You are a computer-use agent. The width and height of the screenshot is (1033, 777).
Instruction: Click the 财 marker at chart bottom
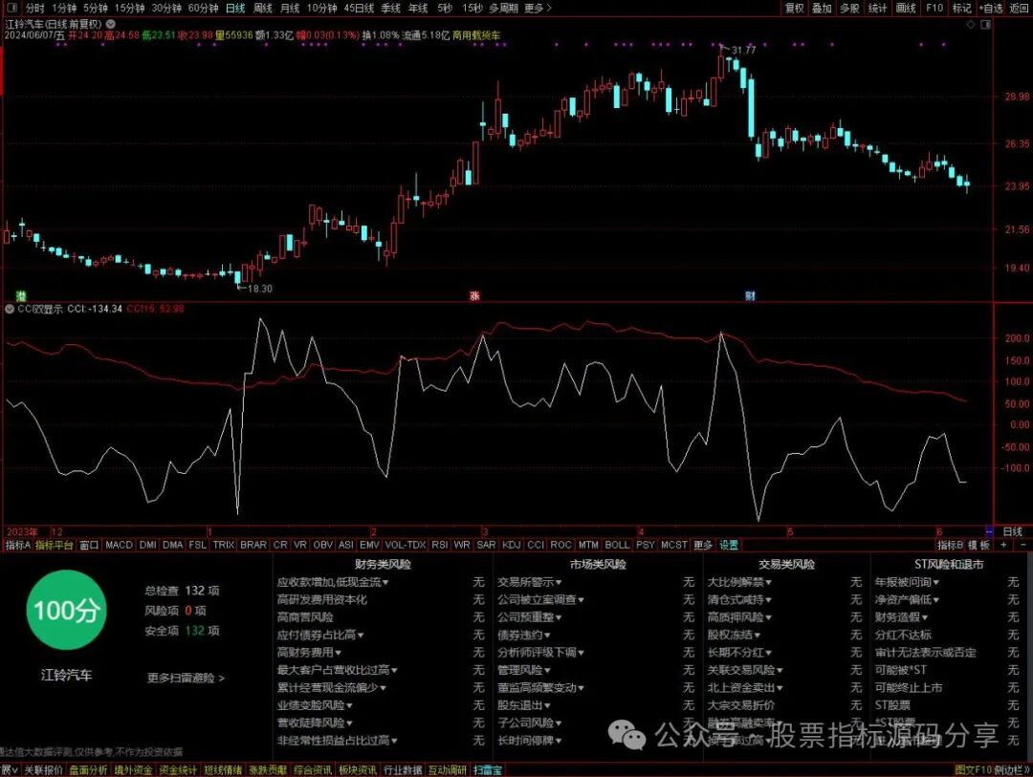click(750, 295)
